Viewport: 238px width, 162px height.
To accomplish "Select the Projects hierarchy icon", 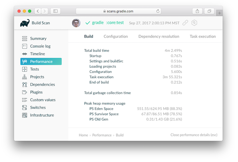I will pyautogui.click(x=24, y=77).
